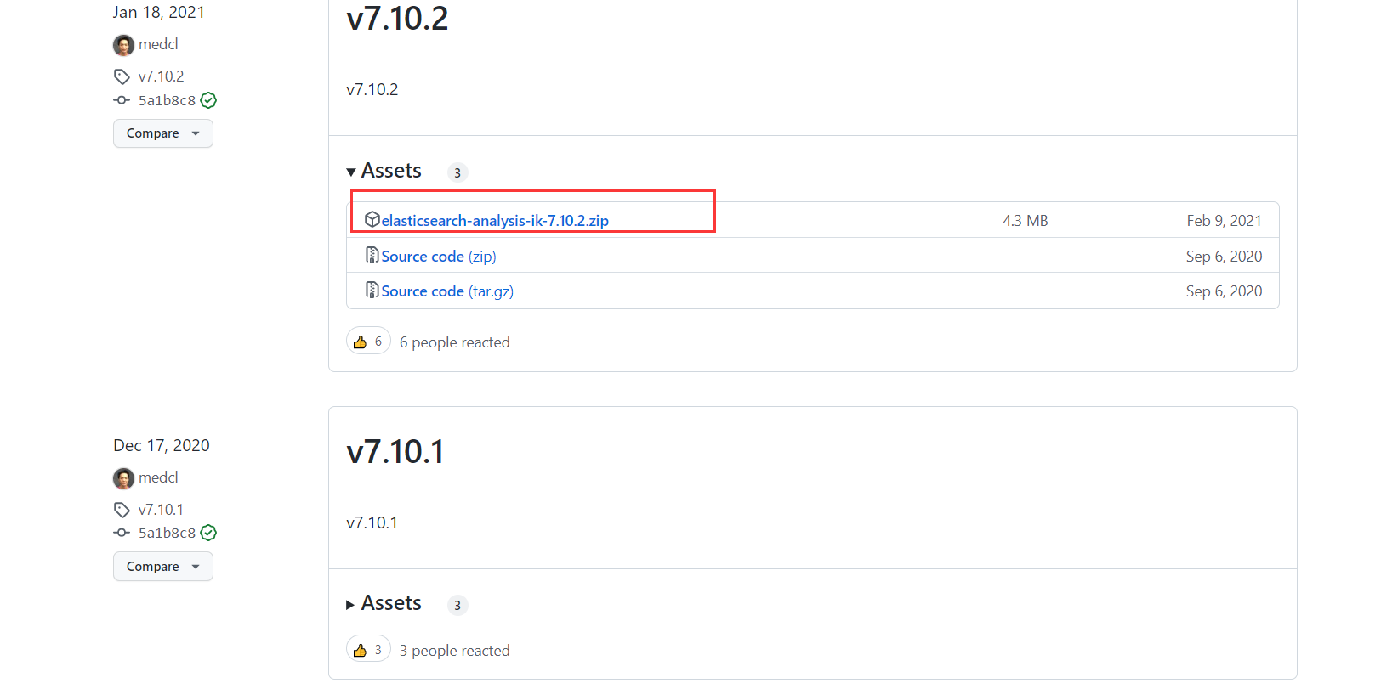This screenshot has width=1398, height=689.
Task: Click verified badge under v7.10.1 tag
Action: pyautogui.click(x=208, y=533)
